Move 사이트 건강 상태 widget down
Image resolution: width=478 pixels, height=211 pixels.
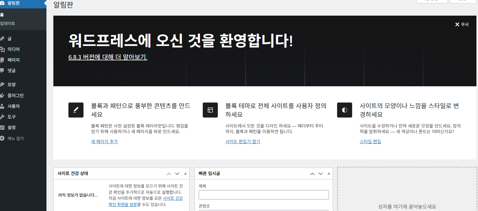(x=177, y=174)
